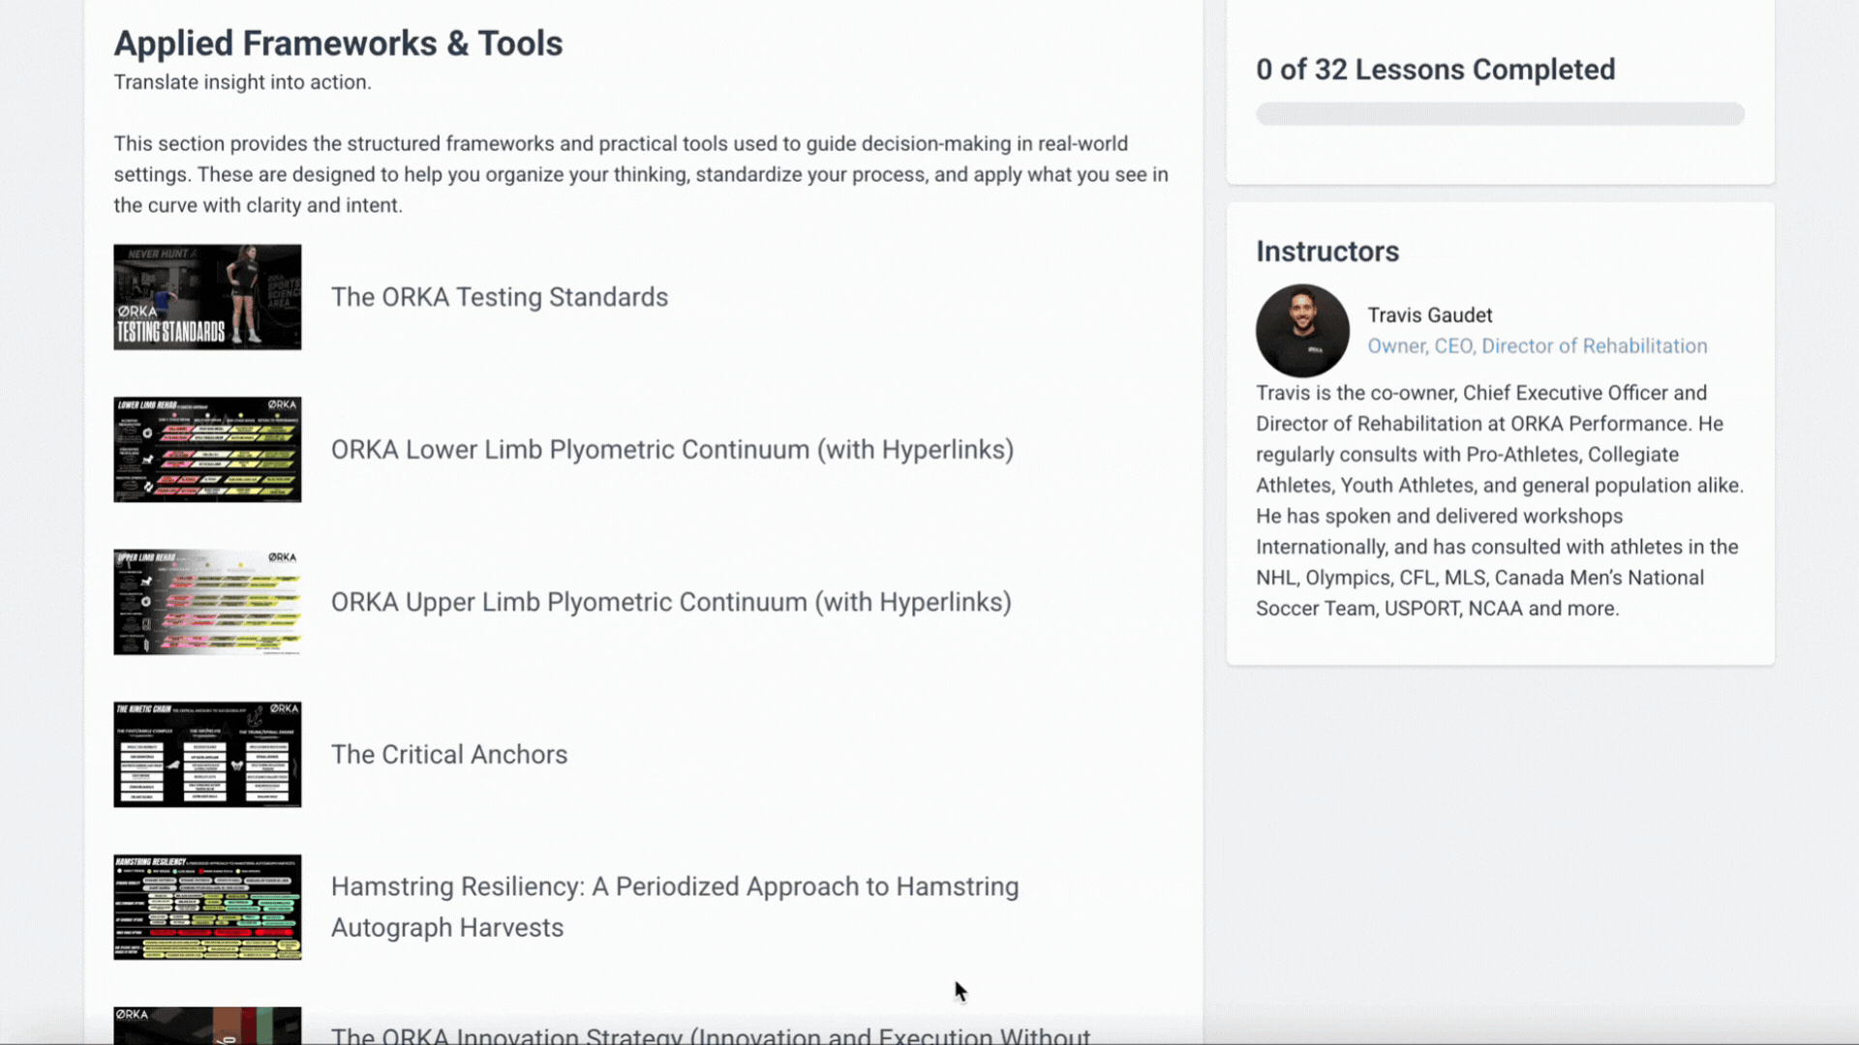Select the Travis Gaudet instructor name

1429,315
